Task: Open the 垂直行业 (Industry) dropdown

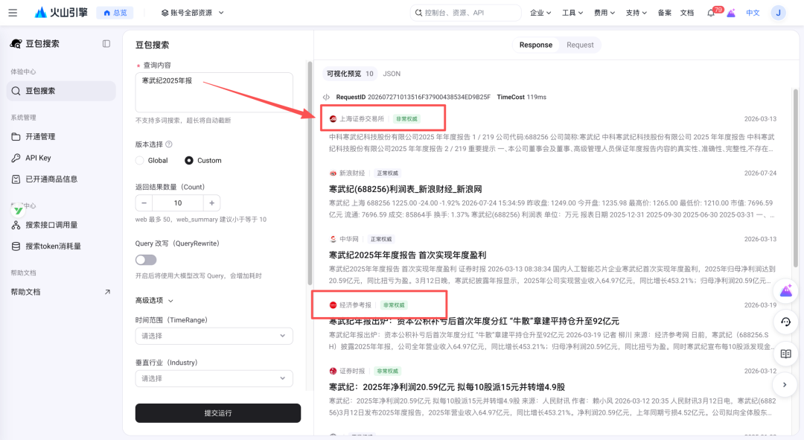Action: (214, 378)
